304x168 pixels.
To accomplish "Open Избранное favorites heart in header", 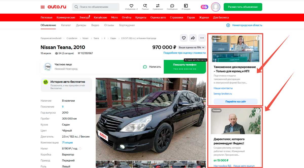I will pyautogui.click(x=131, y=7).
